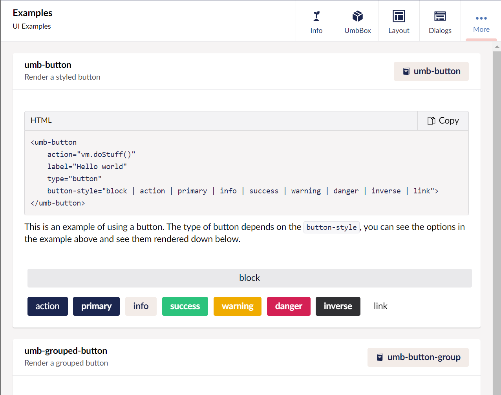Click the primary style button

(96, 306)
